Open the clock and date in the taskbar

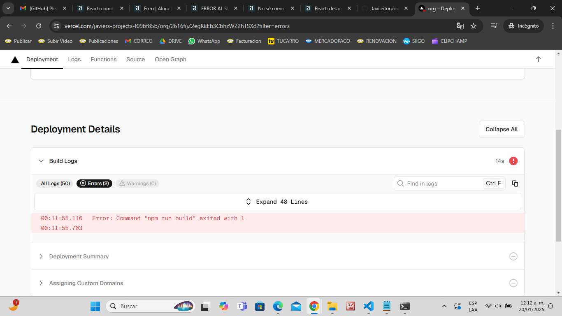(531, 306)
